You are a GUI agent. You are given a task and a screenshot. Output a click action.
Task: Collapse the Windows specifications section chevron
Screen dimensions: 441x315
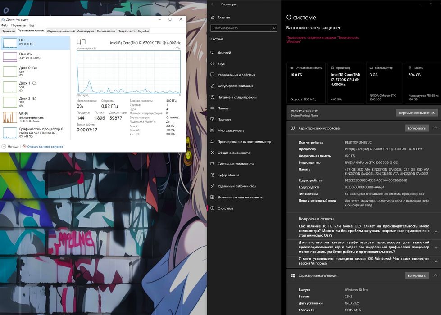point(436,275)
